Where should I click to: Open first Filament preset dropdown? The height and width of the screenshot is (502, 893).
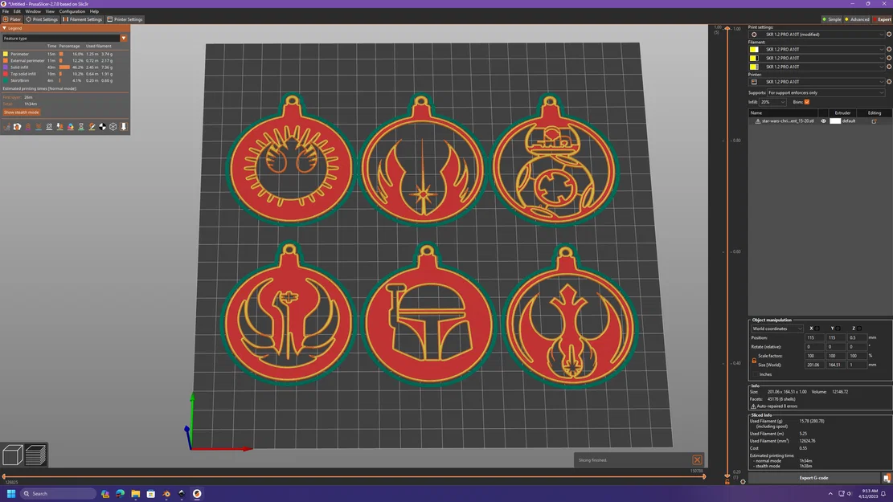[817, 50]
